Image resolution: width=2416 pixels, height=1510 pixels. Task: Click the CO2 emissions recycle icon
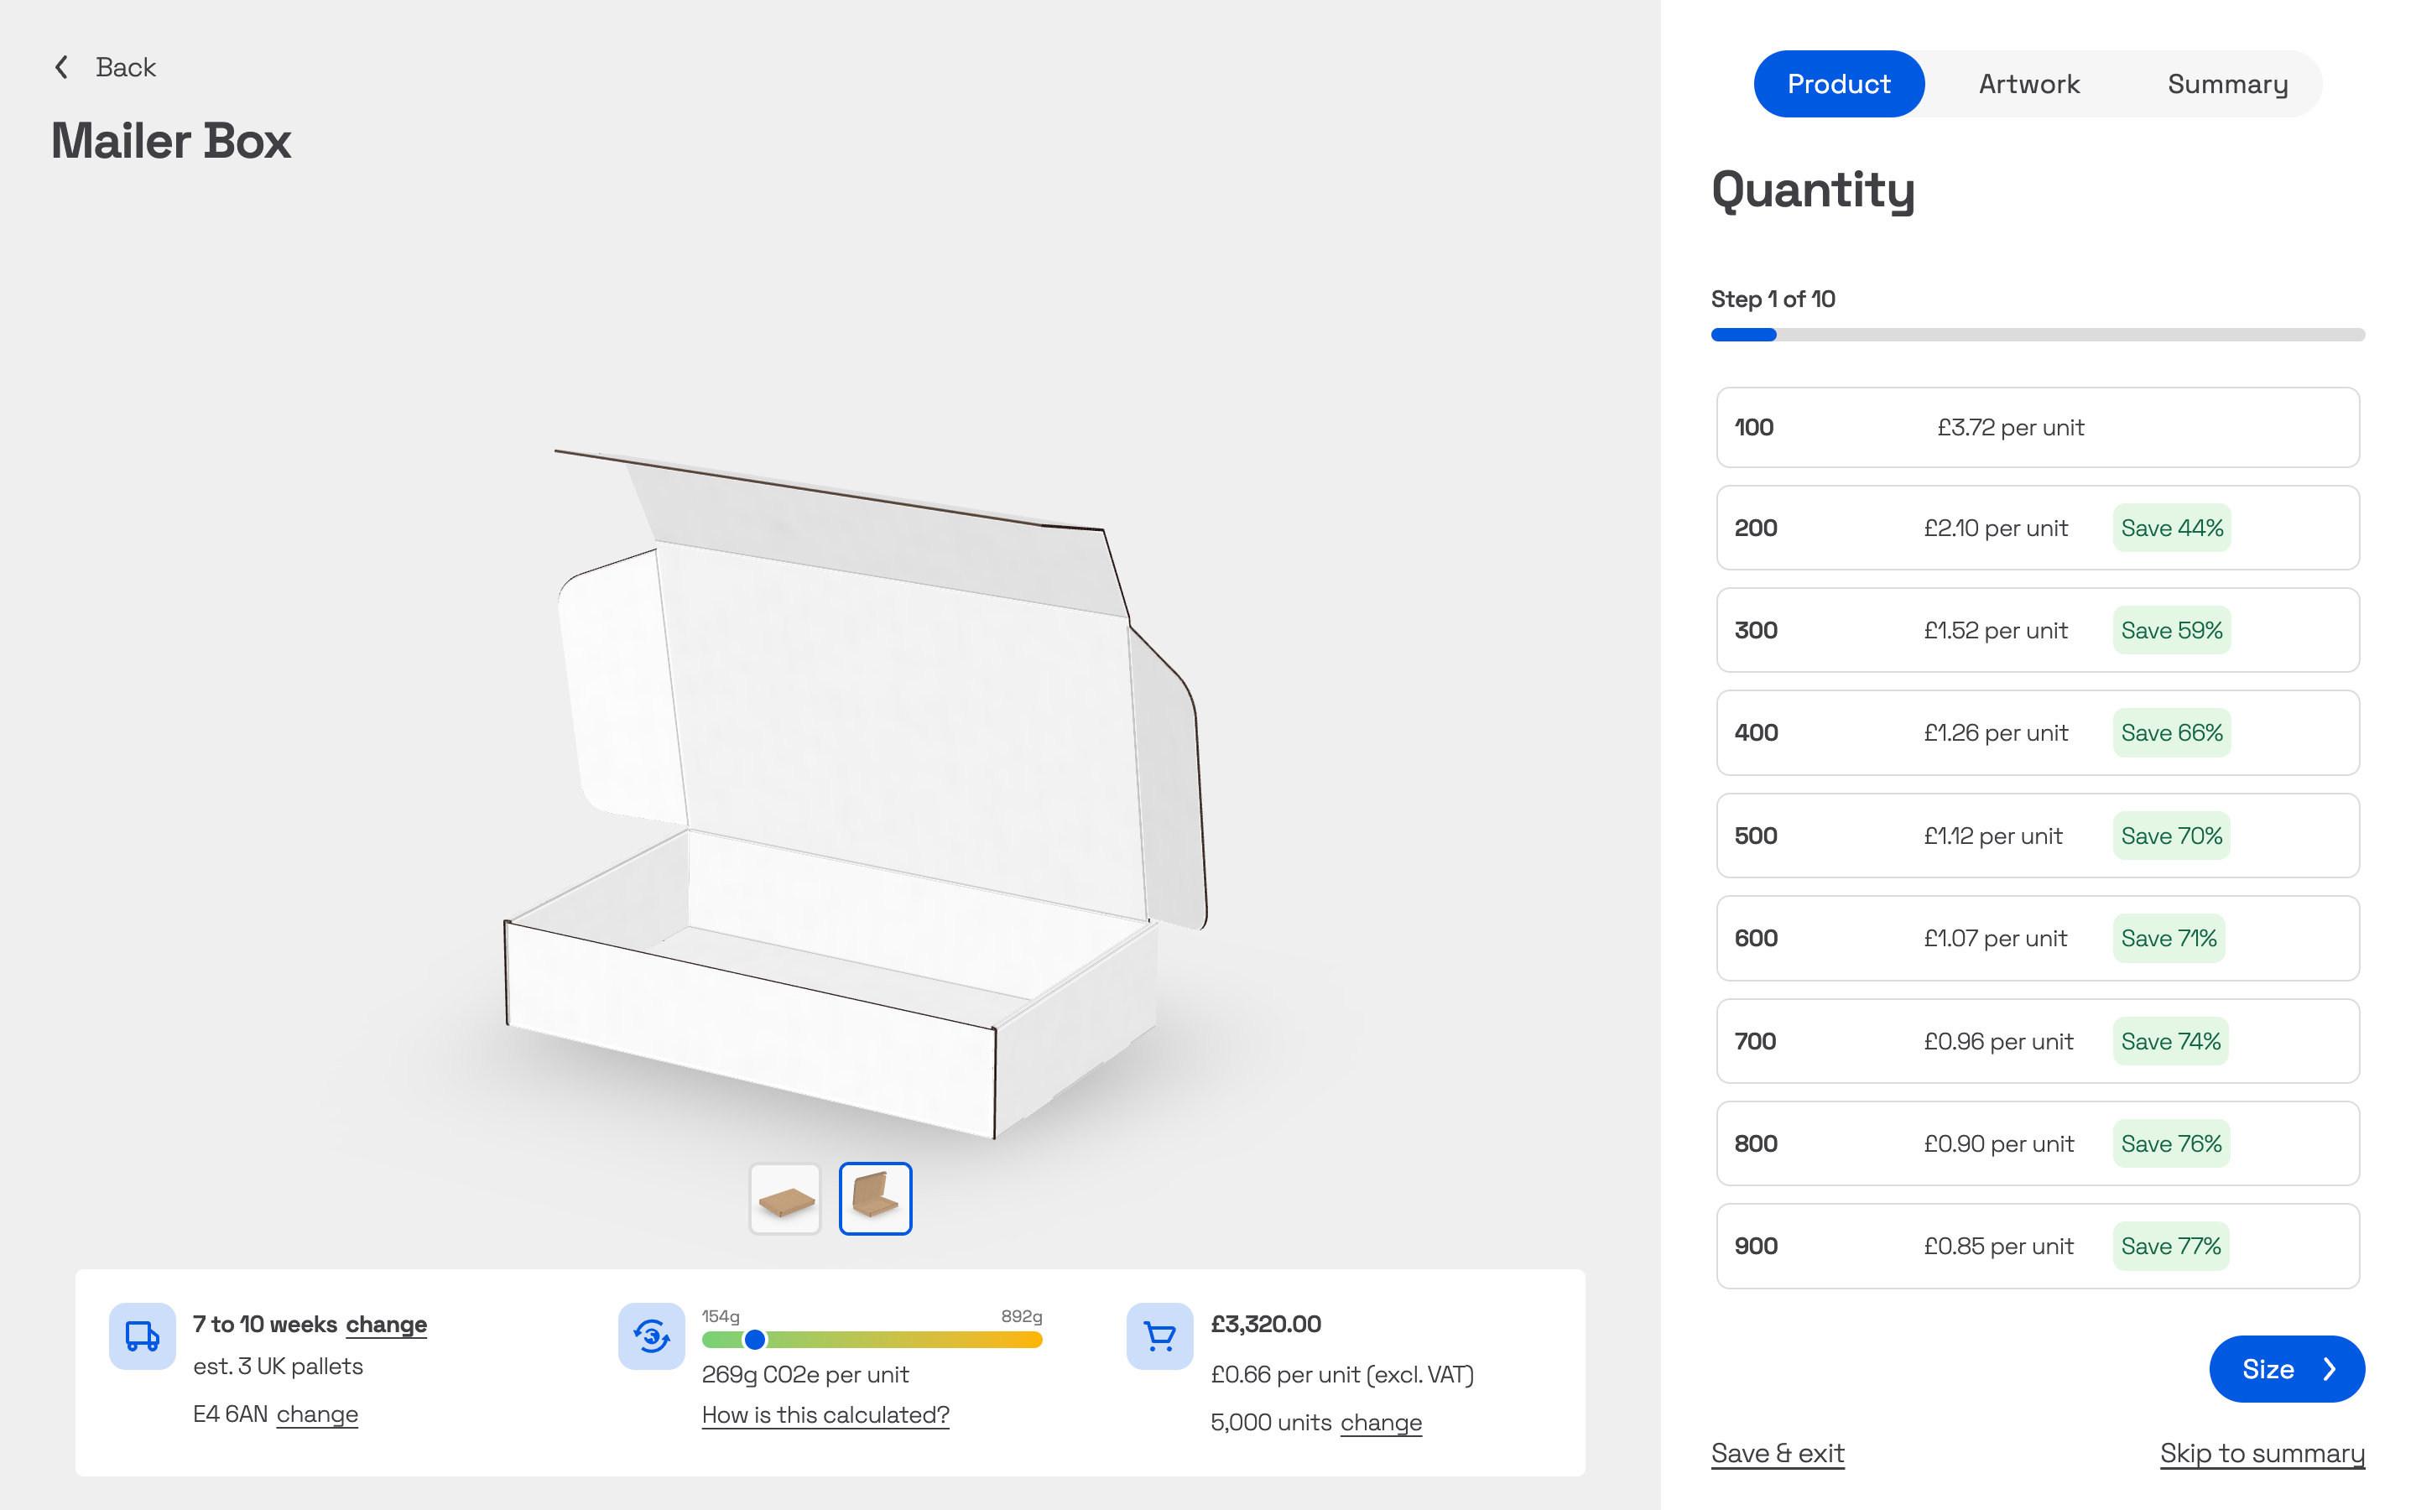coord(651,1336)
